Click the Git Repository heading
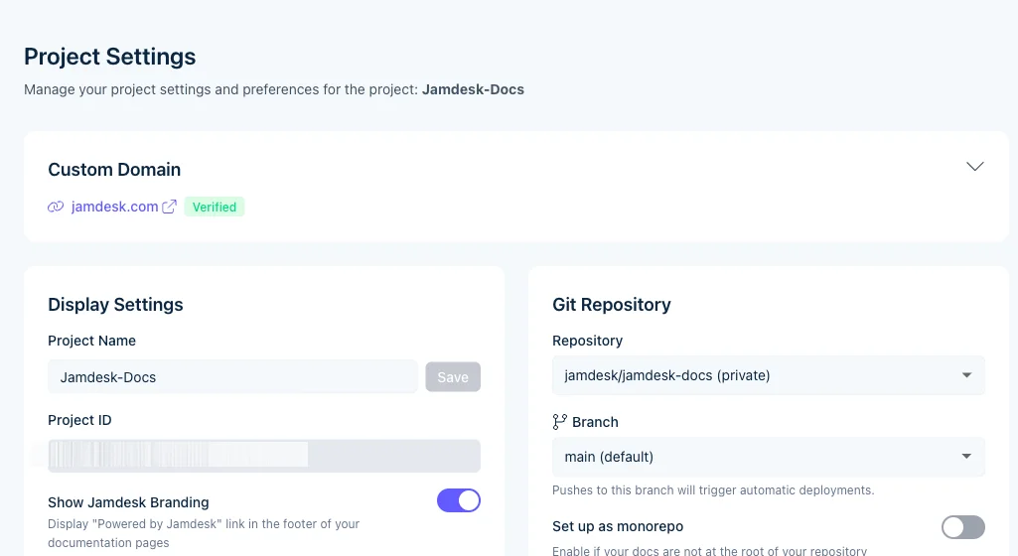The width and height of the screenshot is (1018, 556). pos(612,305)
